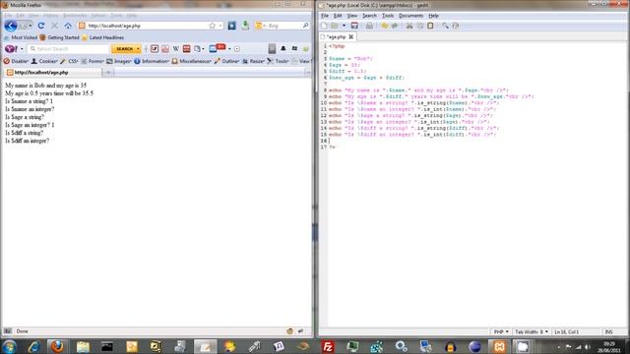Viewport: 630px width, 354px height.
Task: Open the Cookies menu in Web Developer toolbar
Action: pyautogui.click(x=44, y=61)
